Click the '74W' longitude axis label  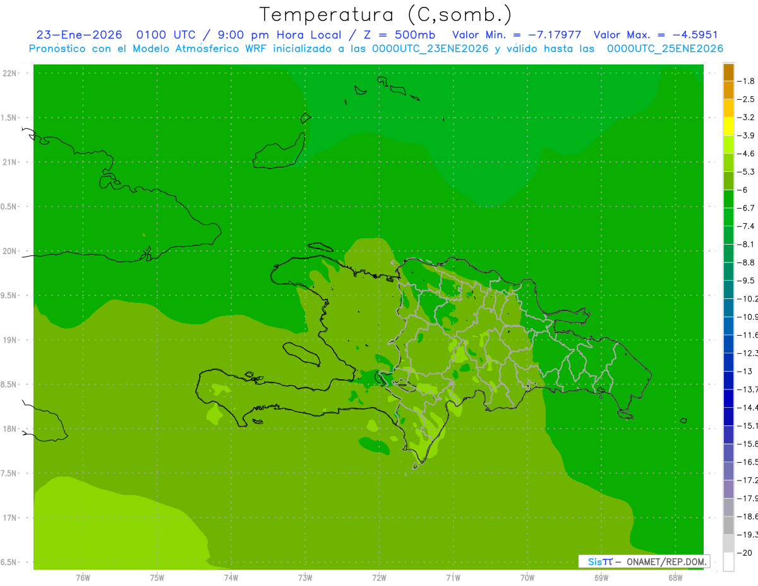coord(231,577)
